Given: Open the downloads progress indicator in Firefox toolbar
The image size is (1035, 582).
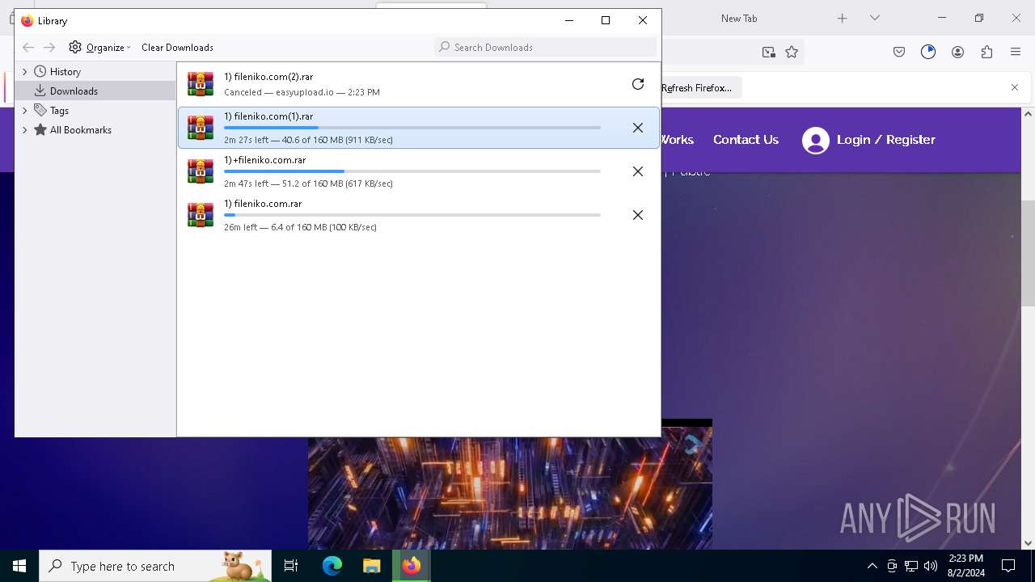Looking at the screenshot, I should coord(928,52).
